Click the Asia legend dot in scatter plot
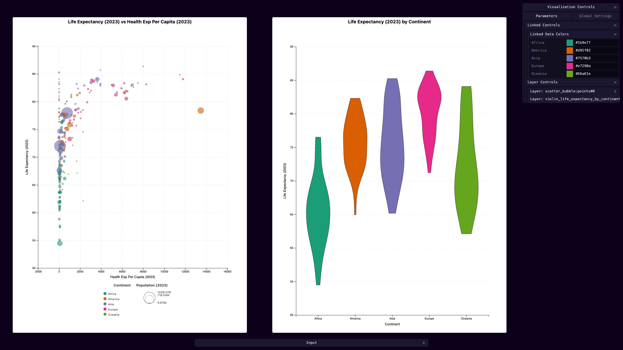Viewport: 623px width, 350px height. pyautogui.click(x=105, y=304)
